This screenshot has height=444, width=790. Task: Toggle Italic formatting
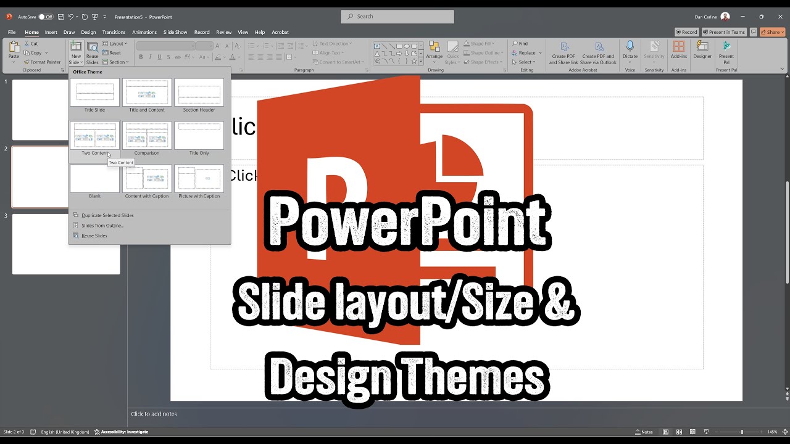[150, 57]
